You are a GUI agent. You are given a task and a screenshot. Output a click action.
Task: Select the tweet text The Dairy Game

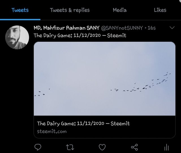(x=80, y=36)
